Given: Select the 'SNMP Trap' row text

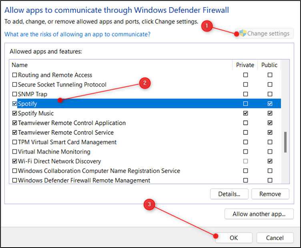Looking at the screenshot, I should [x=32, y=94].
